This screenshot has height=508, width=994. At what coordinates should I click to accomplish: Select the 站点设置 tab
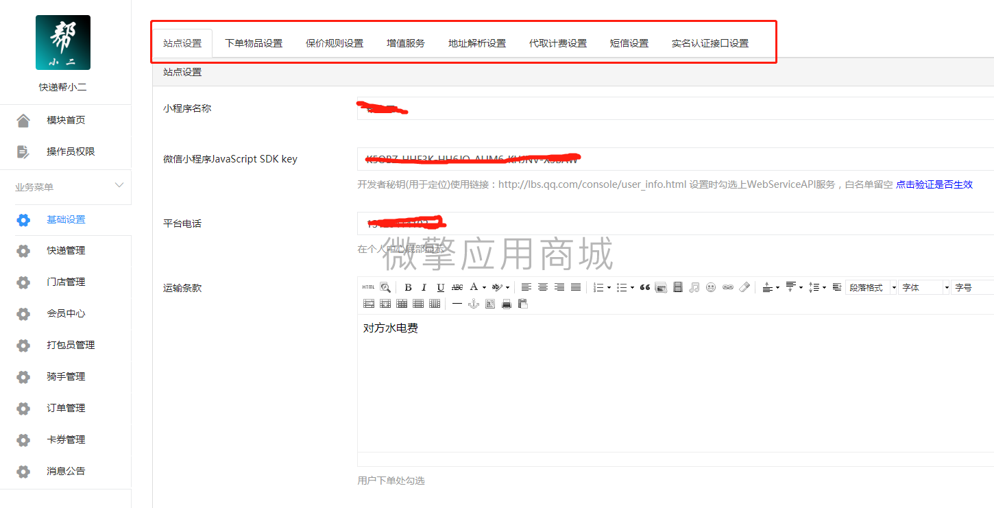tap(182, 43)
